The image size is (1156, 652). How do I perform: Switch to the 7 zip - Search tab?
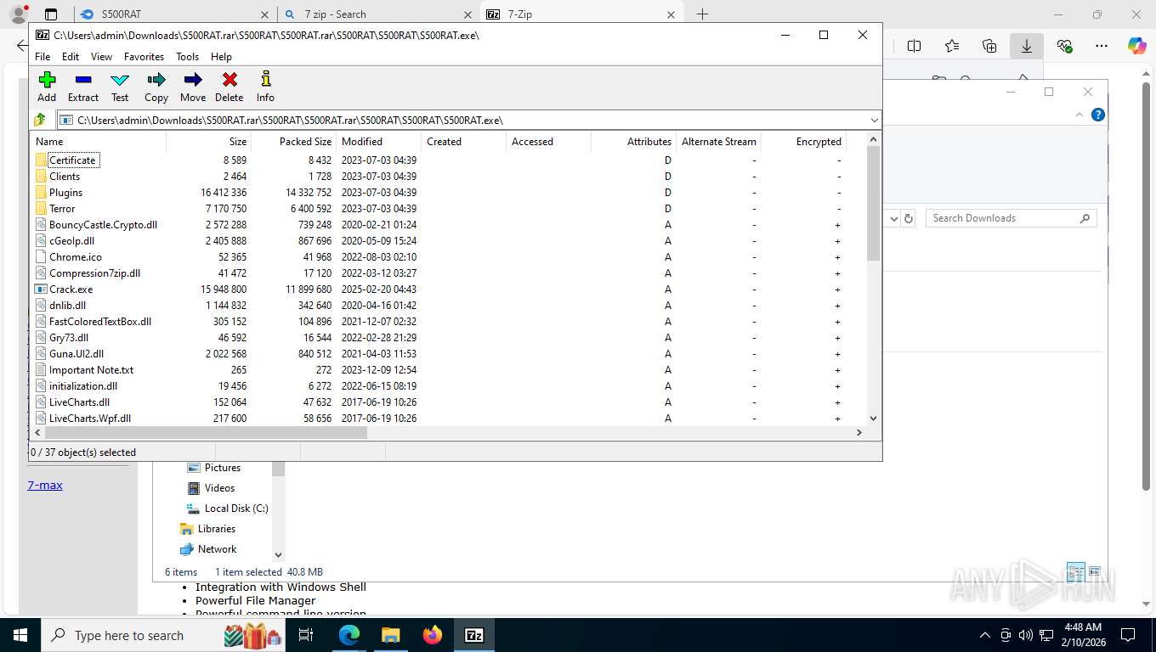point(378,14)
